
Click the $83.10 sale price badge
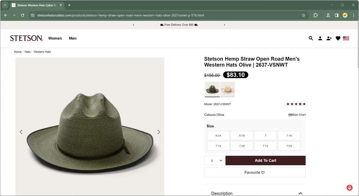[x=236, y=75]
